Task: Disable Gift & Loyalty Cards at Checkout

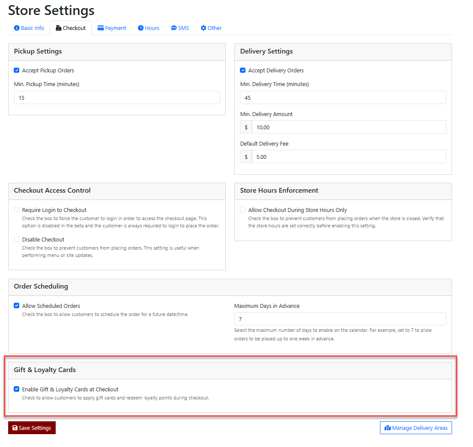Action: click(17, 390)
